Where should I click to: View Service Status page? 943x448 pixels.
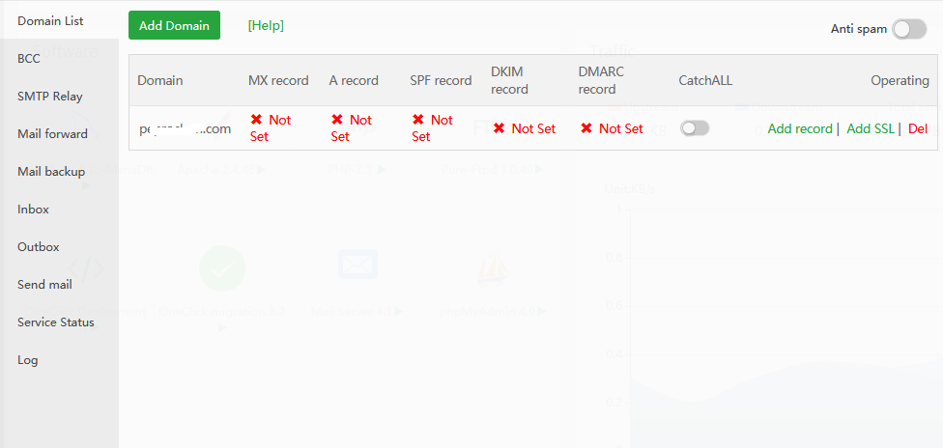tap(55, 322)
